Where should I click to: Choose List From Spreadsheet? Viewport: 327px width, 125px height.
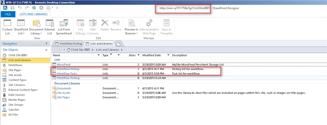pyautogui.click(x=64, y=27)
